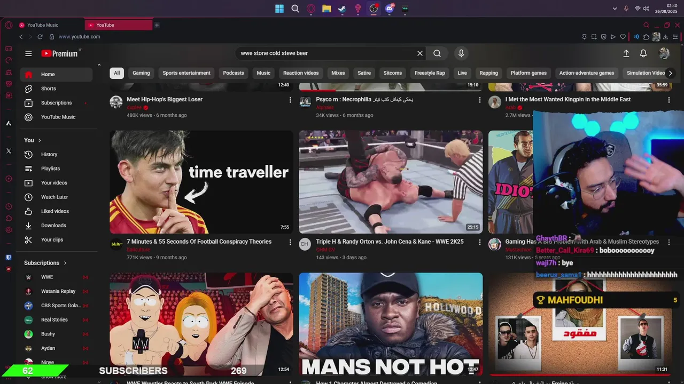Select the Podcasts category chip
The image size is (684, 384).
(x=234, y=73)
